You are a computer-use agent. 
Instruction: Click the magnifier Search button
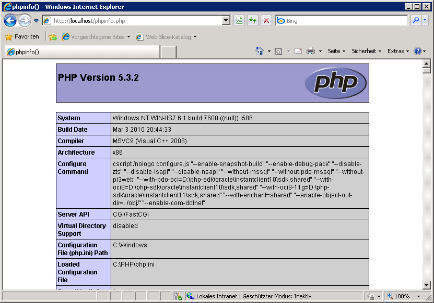[416, 21]
